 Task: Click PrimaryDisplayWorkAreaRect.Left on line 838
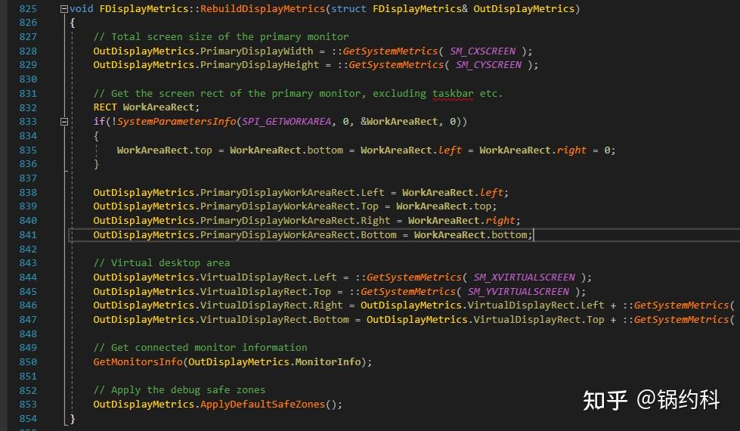pyautogui.click(x=292, y=193)
